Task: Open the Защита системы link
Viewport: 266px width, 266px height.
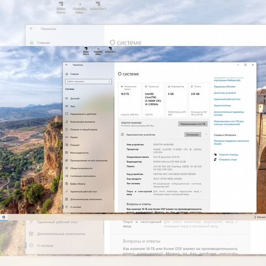Action: coord(222,105)
